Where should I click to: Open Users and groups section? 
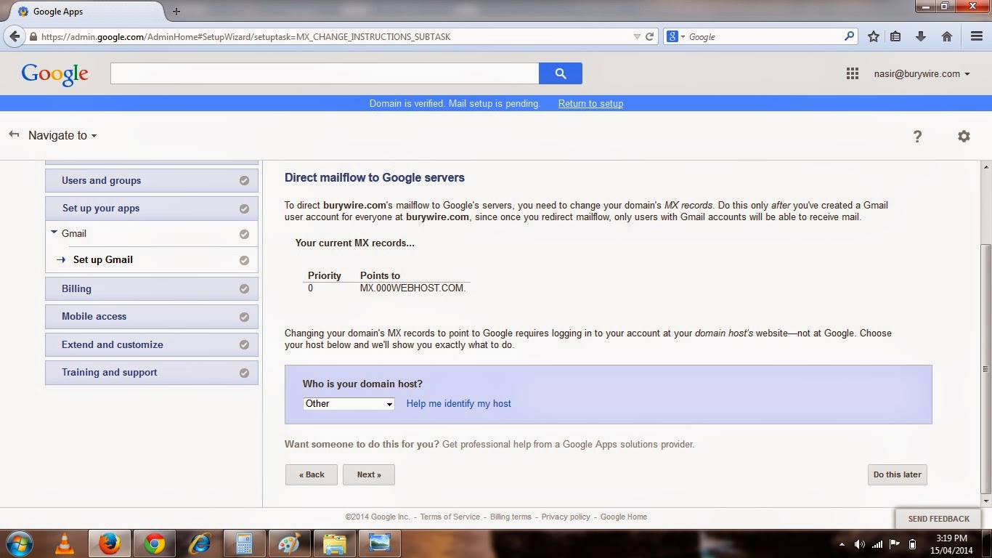[151, 181]
